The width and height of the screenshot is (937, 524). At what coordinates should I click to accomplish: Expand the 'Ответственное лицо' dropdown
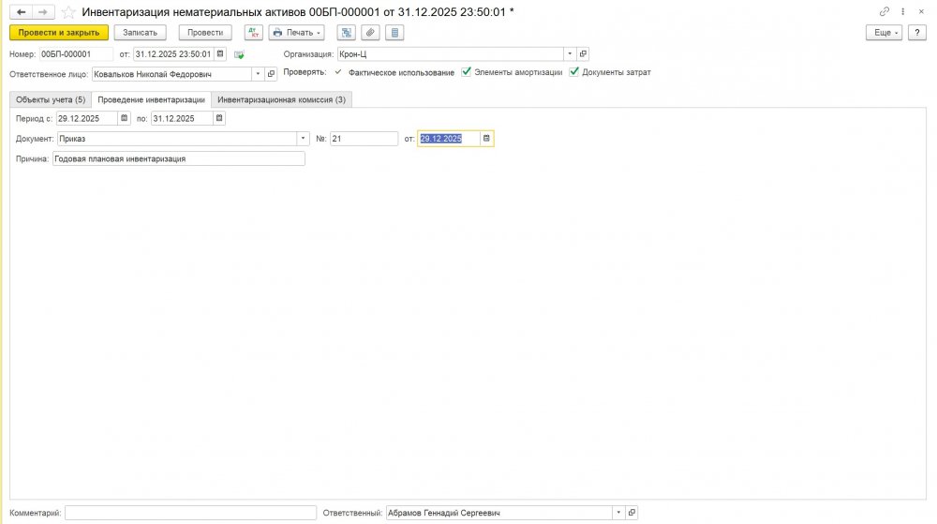258,73
